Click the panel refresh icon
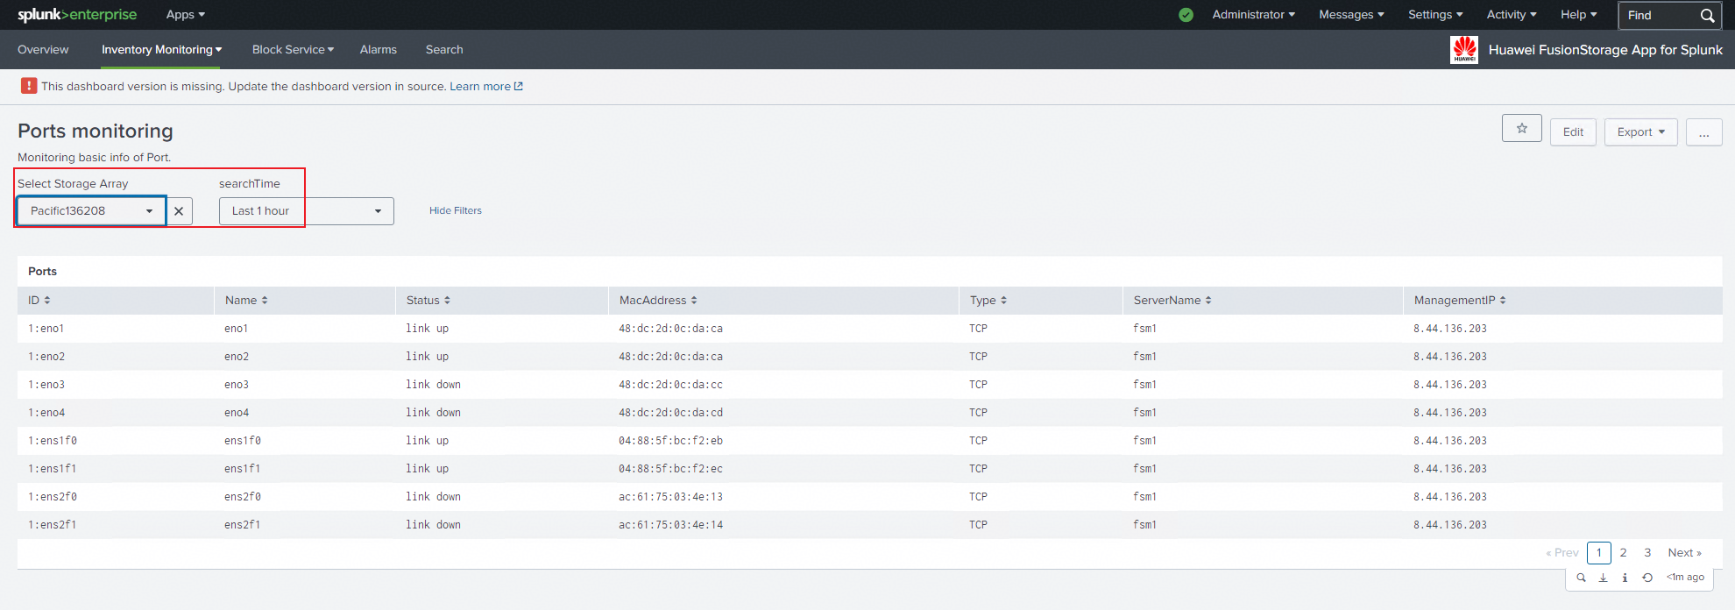This screenshot has height=610, width=1735. [1647, 578]
